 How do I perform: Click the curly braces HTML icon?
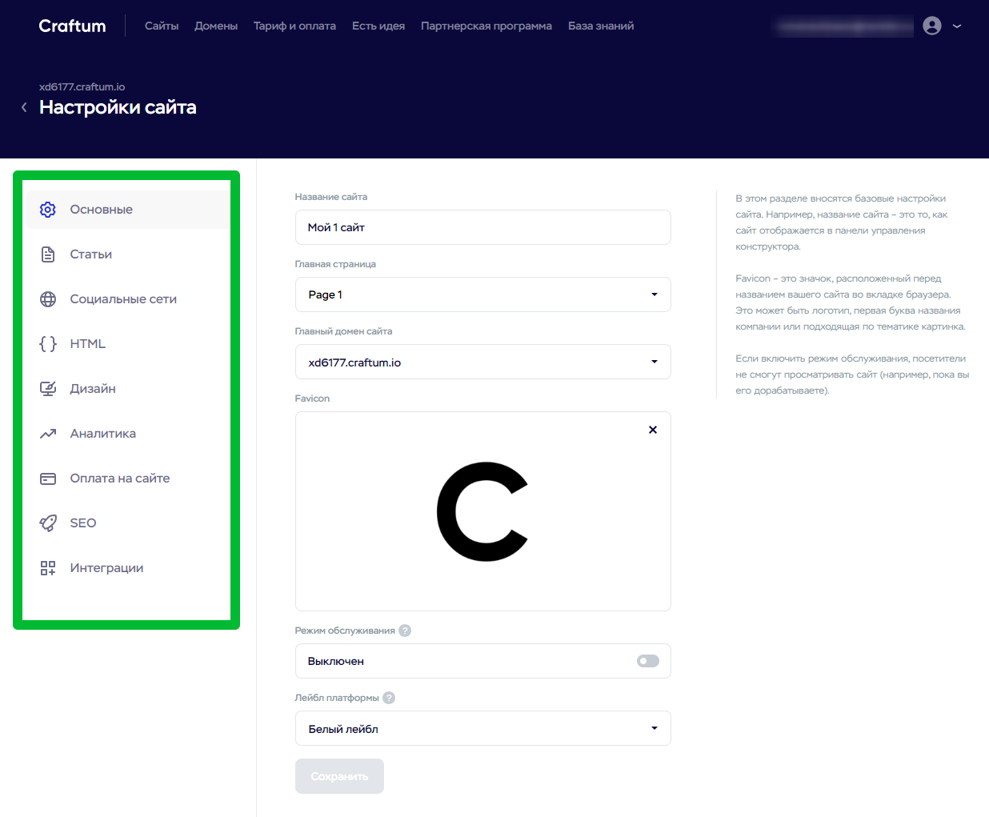click(48, 344)
